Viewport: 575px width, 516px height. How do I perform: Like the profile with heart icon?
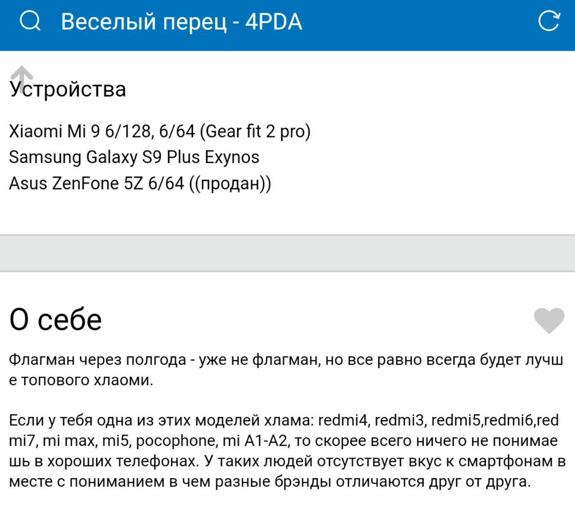[549, 320]
